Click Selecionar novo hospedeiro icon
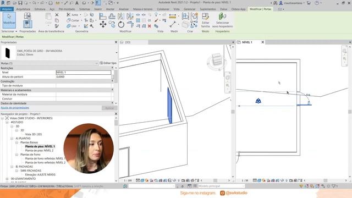352x198 pixels. coord(222,20)
